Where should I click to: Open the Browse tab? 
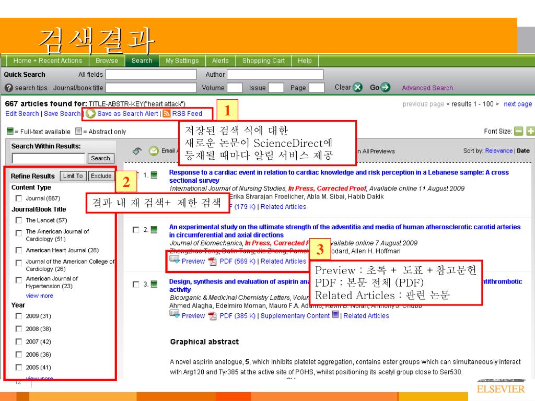click(107, 61)
